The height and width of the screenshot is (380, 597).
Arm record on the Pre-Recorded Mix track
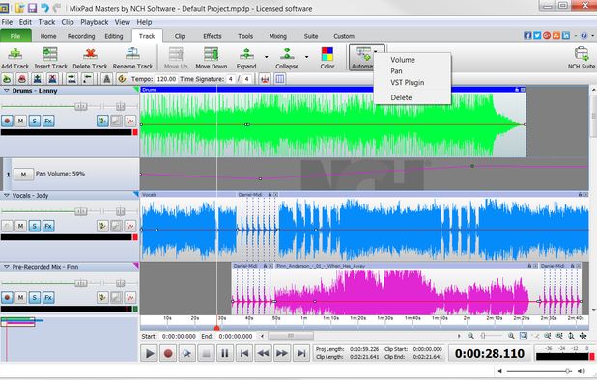[x=7, y=298]
